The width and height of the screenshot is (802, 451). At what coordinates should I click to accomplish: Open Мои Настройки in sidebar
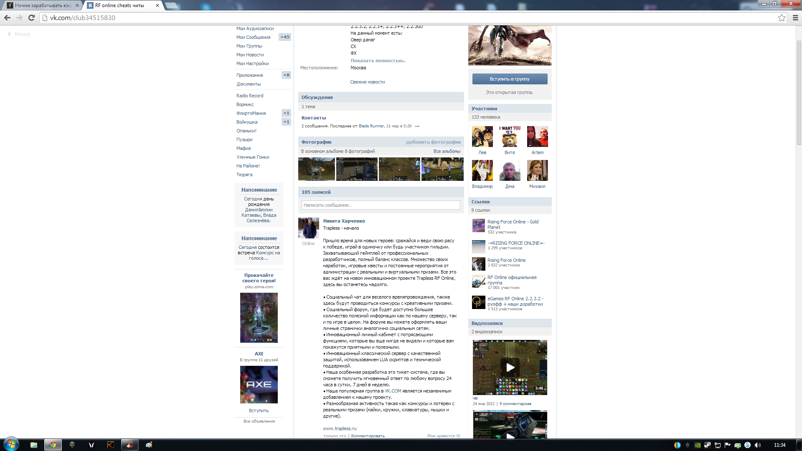(252, 63)
